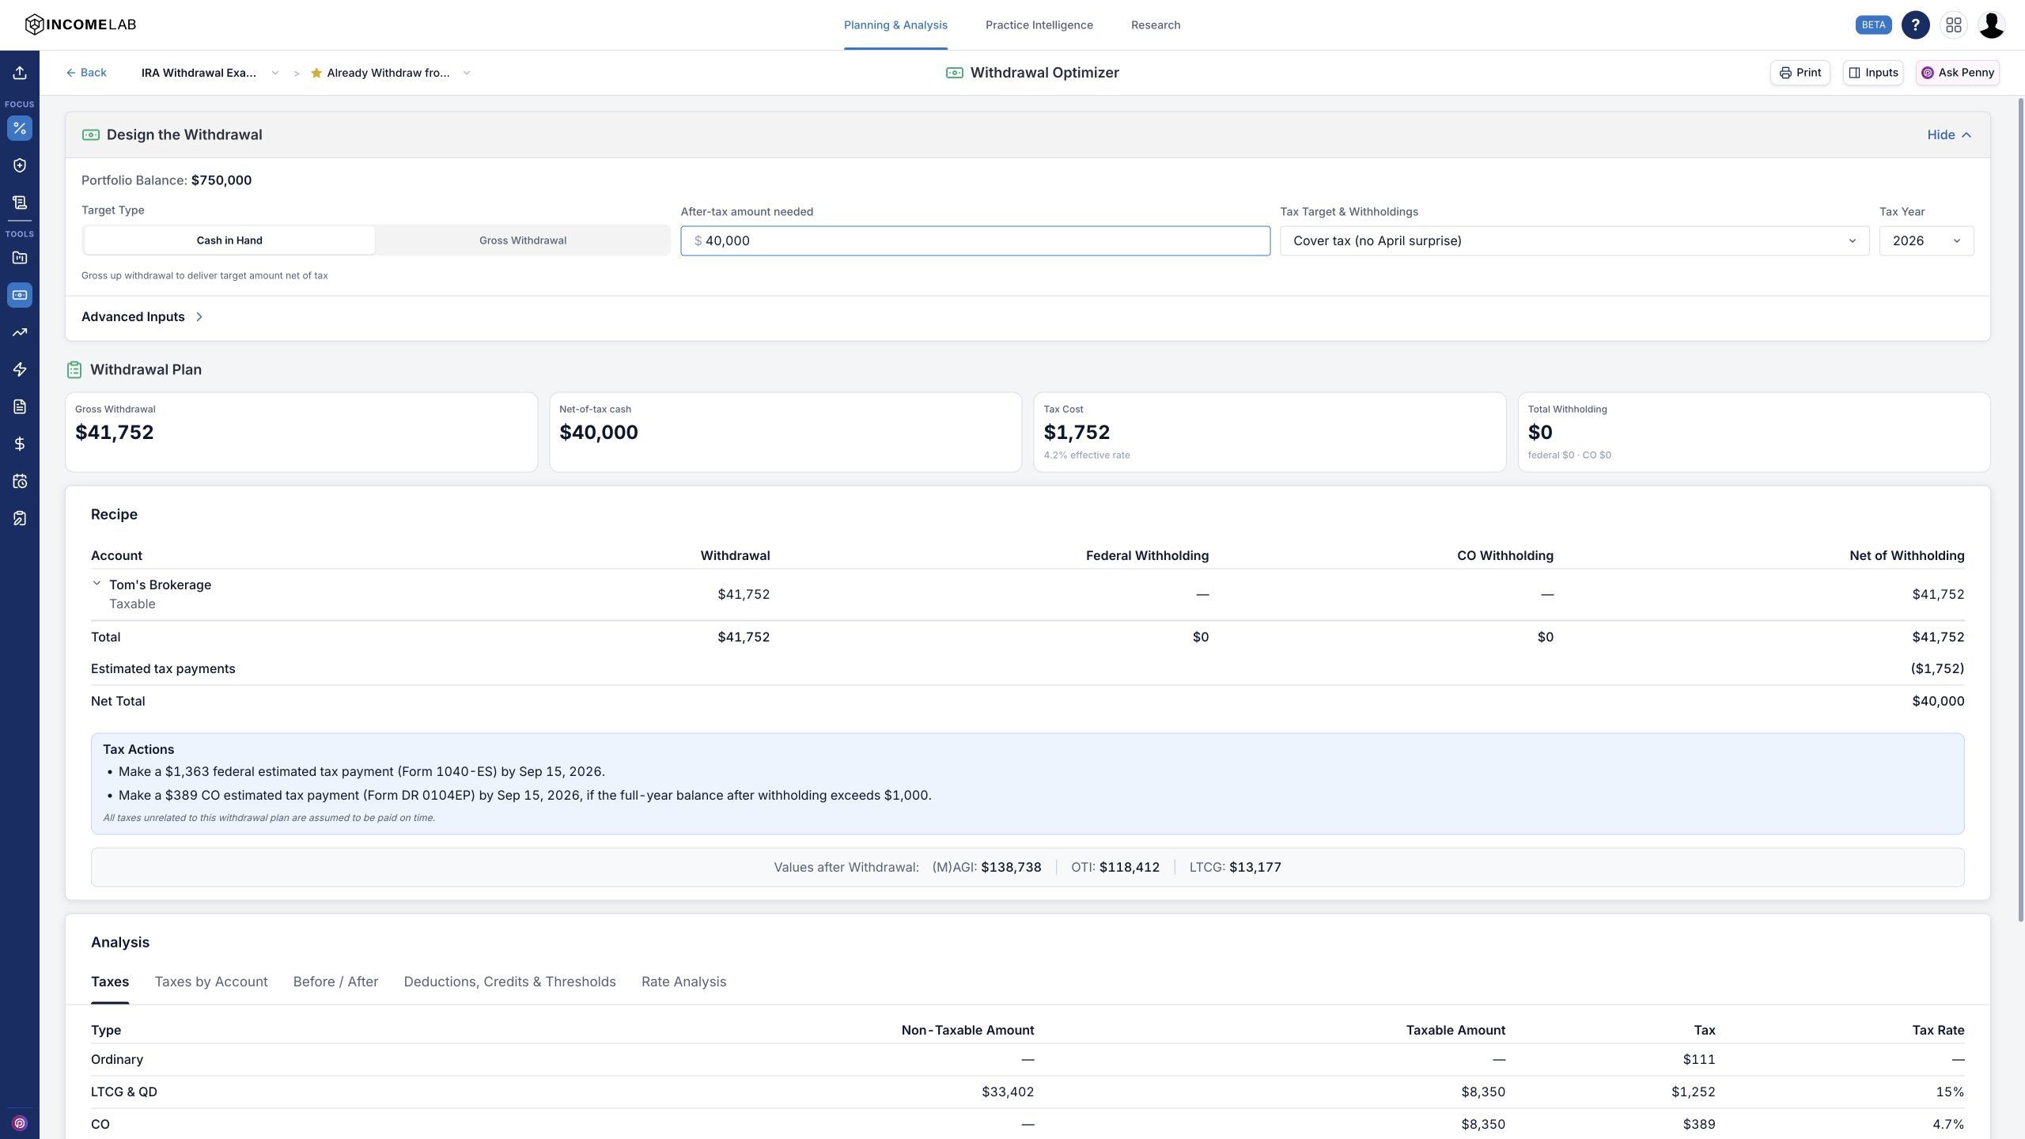
Task: Switch to Planning & Analysis tab
Action: [895, 25]
